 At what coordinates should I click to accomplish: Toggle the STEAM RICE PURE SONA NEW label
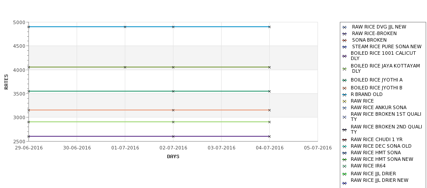(387, 46)
